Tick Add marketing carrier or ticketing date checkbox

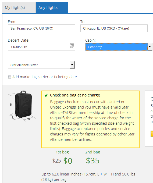10,77
